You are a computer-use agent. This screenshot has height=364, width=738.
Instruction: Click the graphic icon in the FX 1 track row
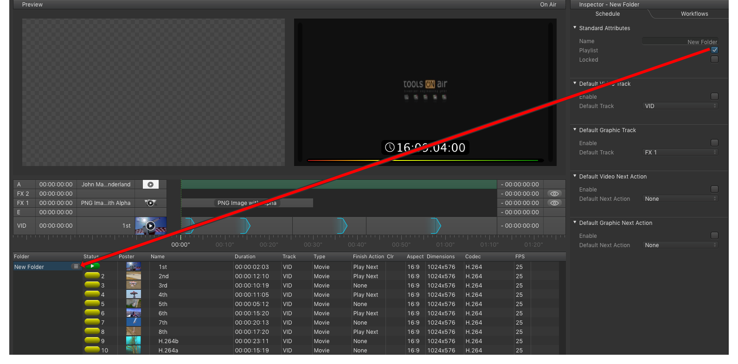click(x=150, y=203)
